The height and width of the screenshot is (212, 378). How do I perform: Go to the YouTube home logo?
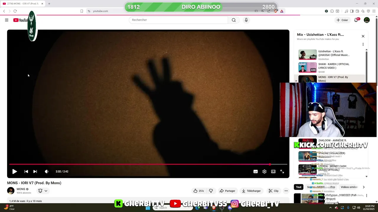pyautogui.click(x=21, y=20)
